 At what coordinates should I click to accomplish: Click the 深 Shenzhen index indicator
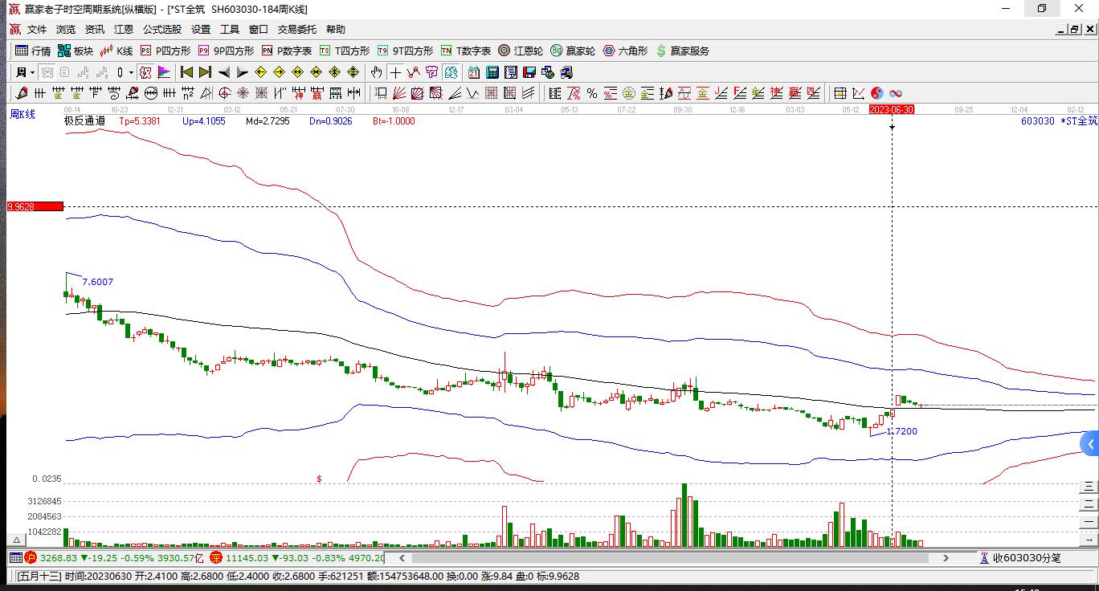[x=216, y=557]
